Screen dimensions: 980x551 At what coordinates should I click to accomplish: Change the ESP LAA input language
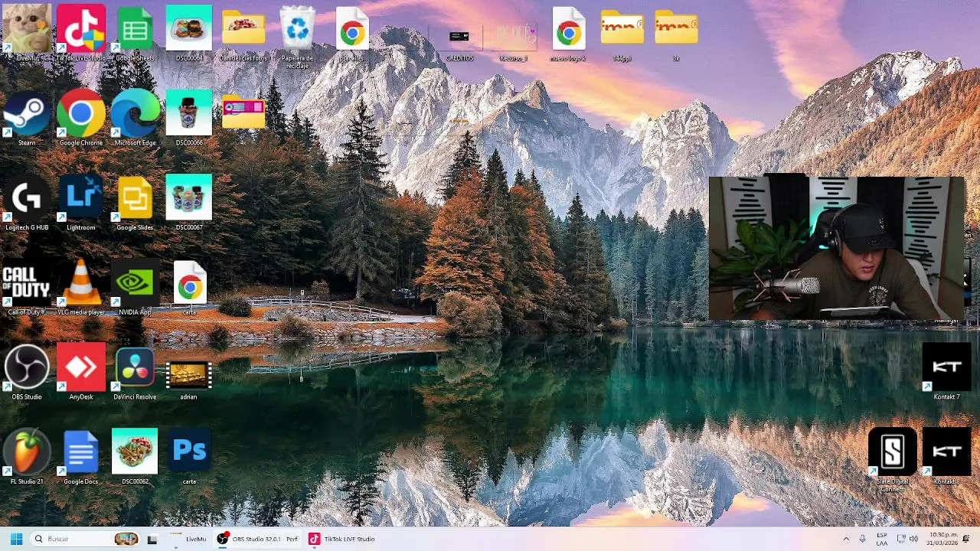(x=882, y=539)
